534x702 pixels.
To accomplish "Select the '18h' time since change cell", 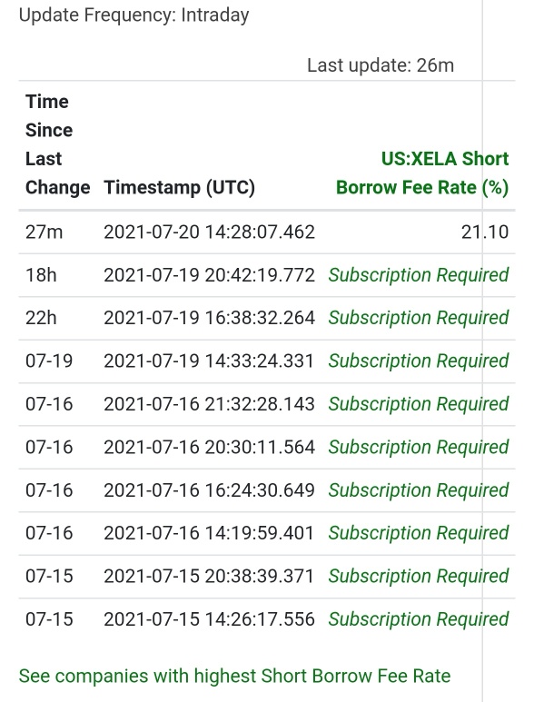I will pyautogui.click(x=41, y=275).
